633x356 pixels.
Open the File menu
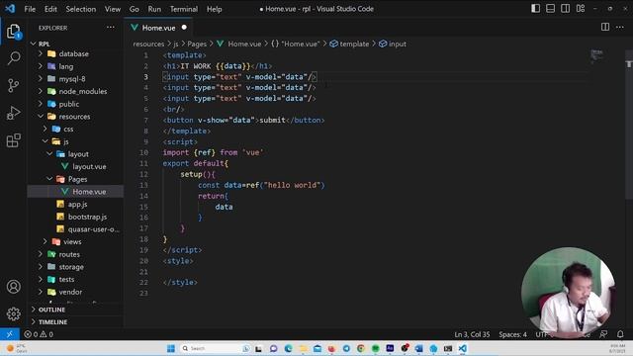pyautogui.click(x=30, y=9)
